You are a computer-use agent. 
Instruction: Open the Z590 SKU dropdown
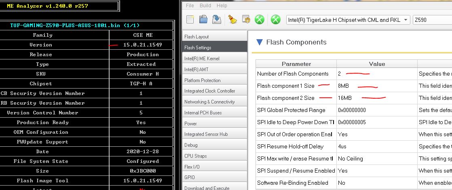point(433,20)
